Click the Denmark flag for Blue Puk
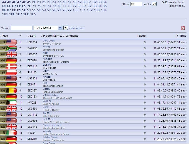Screen dimensions: 189x144 pos(9,67)
